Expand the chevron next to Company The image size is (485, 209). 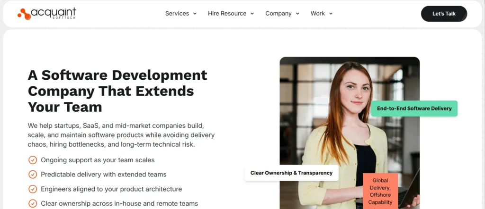point(297,14)
